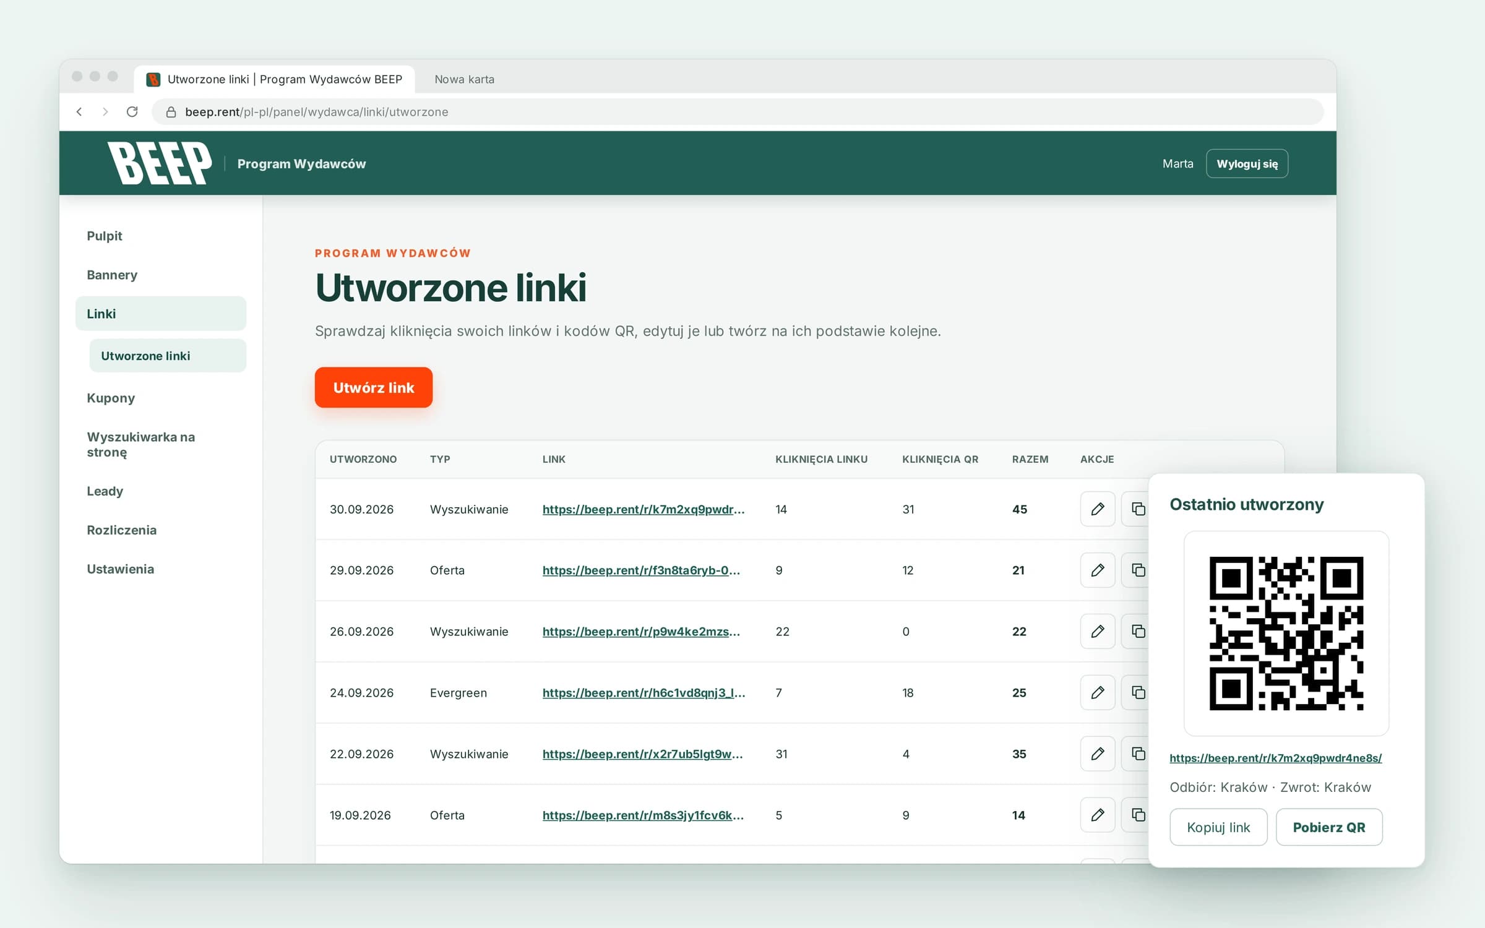Viewport: 1485px width, 928px height.
Task: Open Bannery in the sidebar
Action: click(161, 275)
